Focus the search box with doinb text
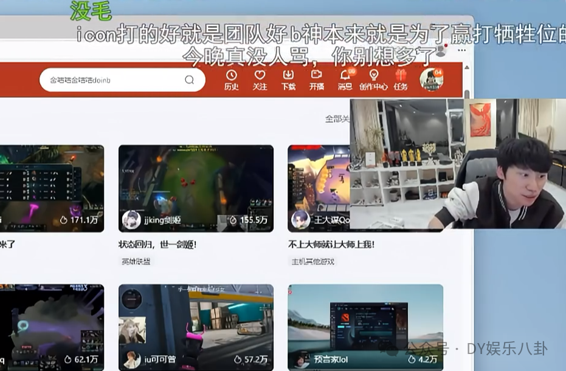 tap(122, 80)
